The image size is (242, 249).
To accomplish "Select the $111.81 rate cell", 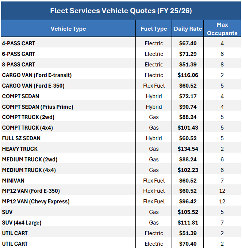I will point(188,223).
